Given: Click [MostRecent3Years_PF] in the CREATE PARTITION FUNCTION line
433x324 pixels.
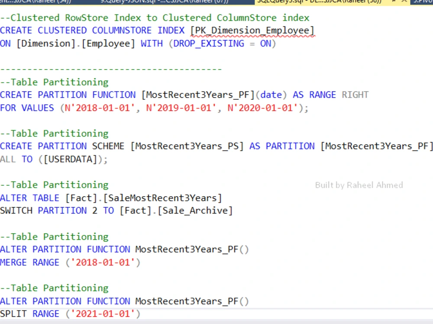Looking at the screenshot, I should (x=198, y=95).
